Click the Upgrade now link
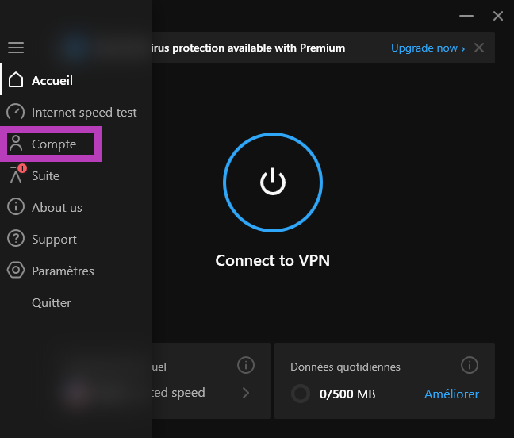The width and height of the screenshot is (514, 438). click(x=428, y=48)
